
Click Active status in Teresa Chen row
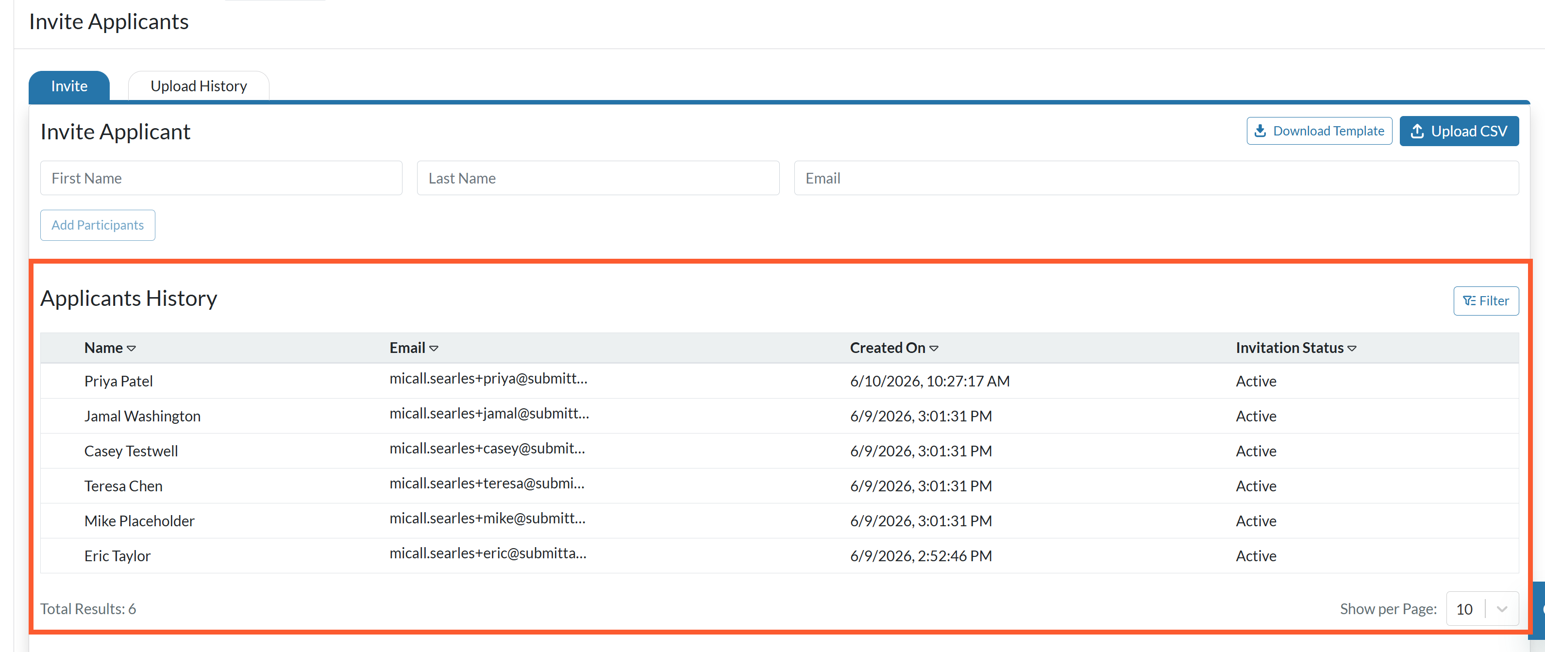pos(1256,485)
